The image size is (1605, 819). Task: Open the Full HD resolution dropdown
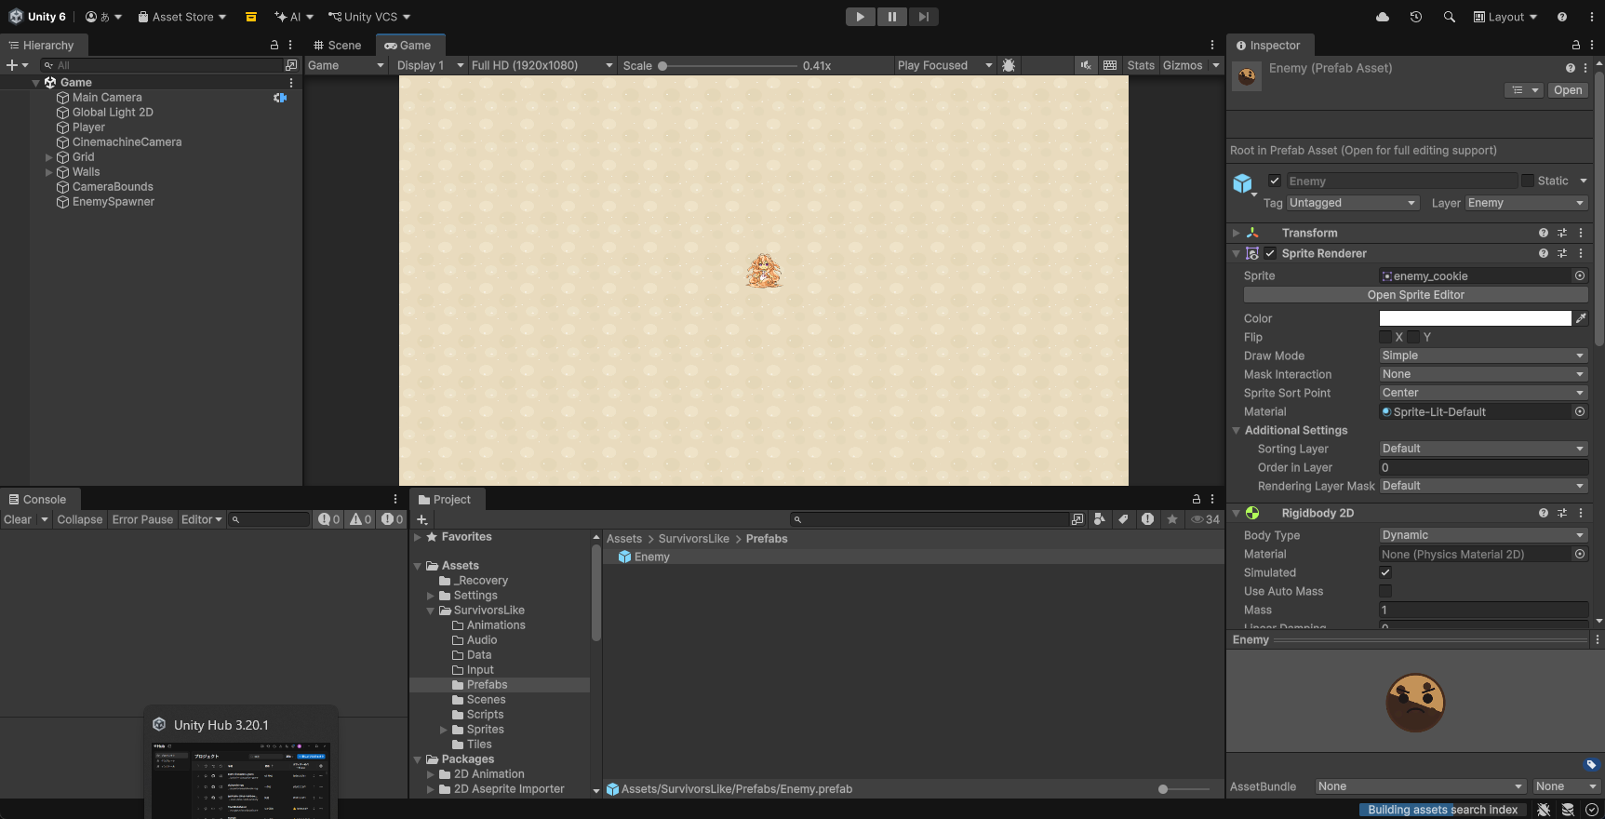click(542, 65)
